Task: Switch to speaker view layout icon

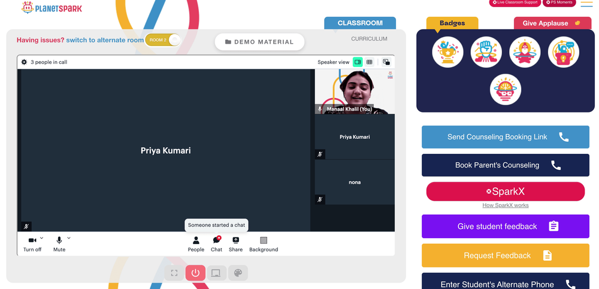Action: tap(358, 62)
